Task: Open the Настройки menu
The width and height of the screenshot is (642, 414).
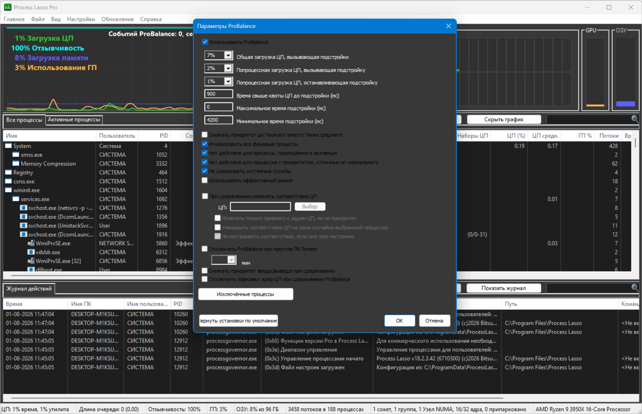Action: (81, 19)
